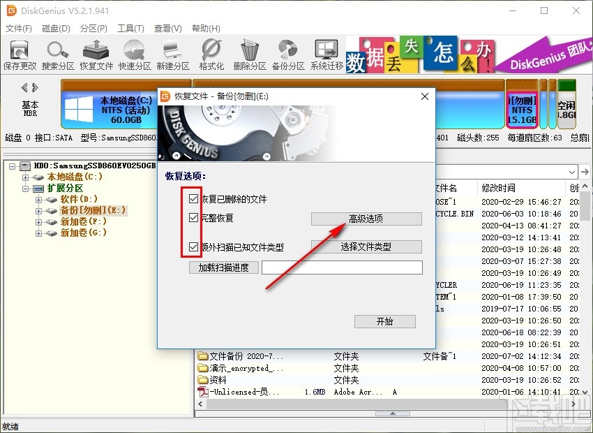593x433 pixels.
Task: Toggle 额外扫描已知文件类型 checkbox
Action: (x=194, y=247)
